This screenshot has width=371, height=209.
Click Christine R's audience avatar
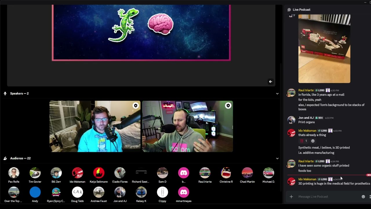click(226, 173)
